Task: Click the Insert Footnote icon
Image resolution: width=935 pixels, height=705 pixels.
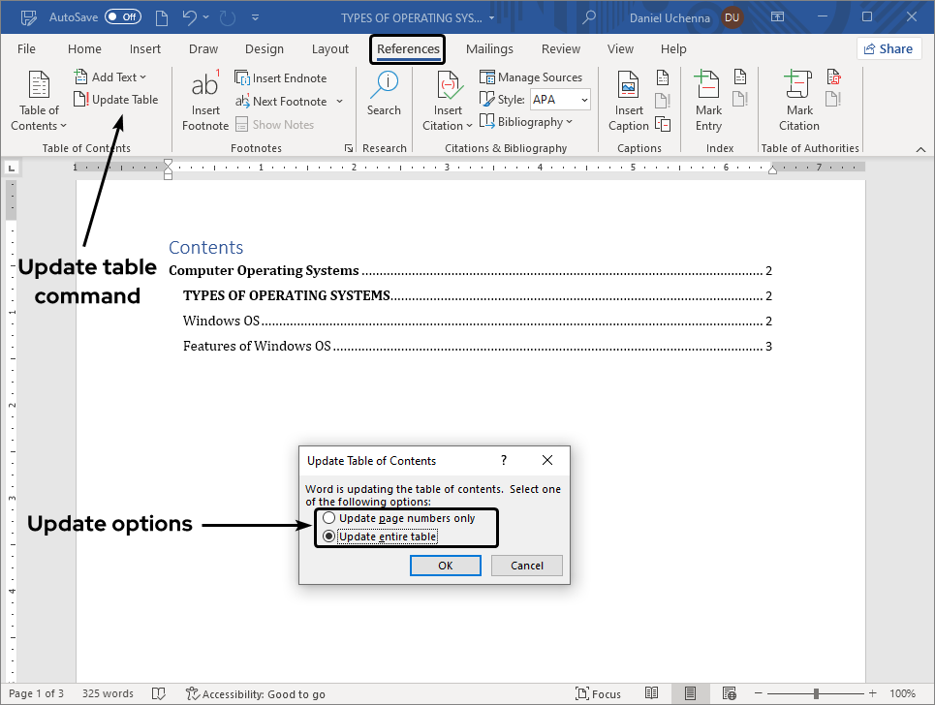Action: 204,85
